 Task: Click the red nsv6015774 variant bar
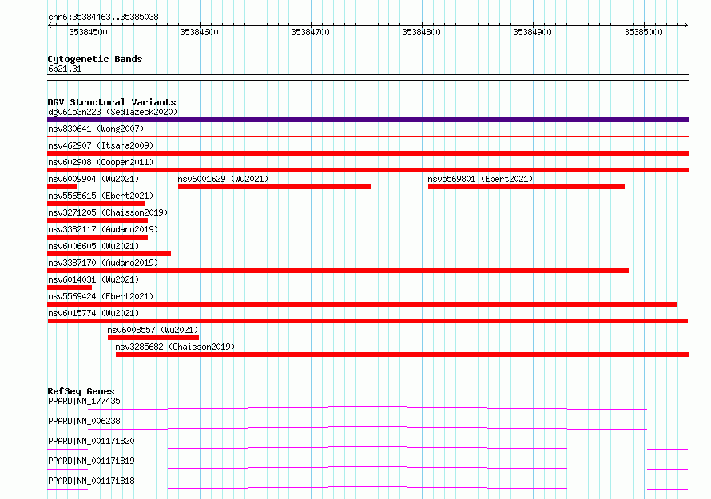tap(367, 321)
